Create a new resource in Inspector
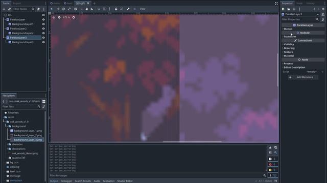This screenshot has height=183, width=327. [283, 9]
